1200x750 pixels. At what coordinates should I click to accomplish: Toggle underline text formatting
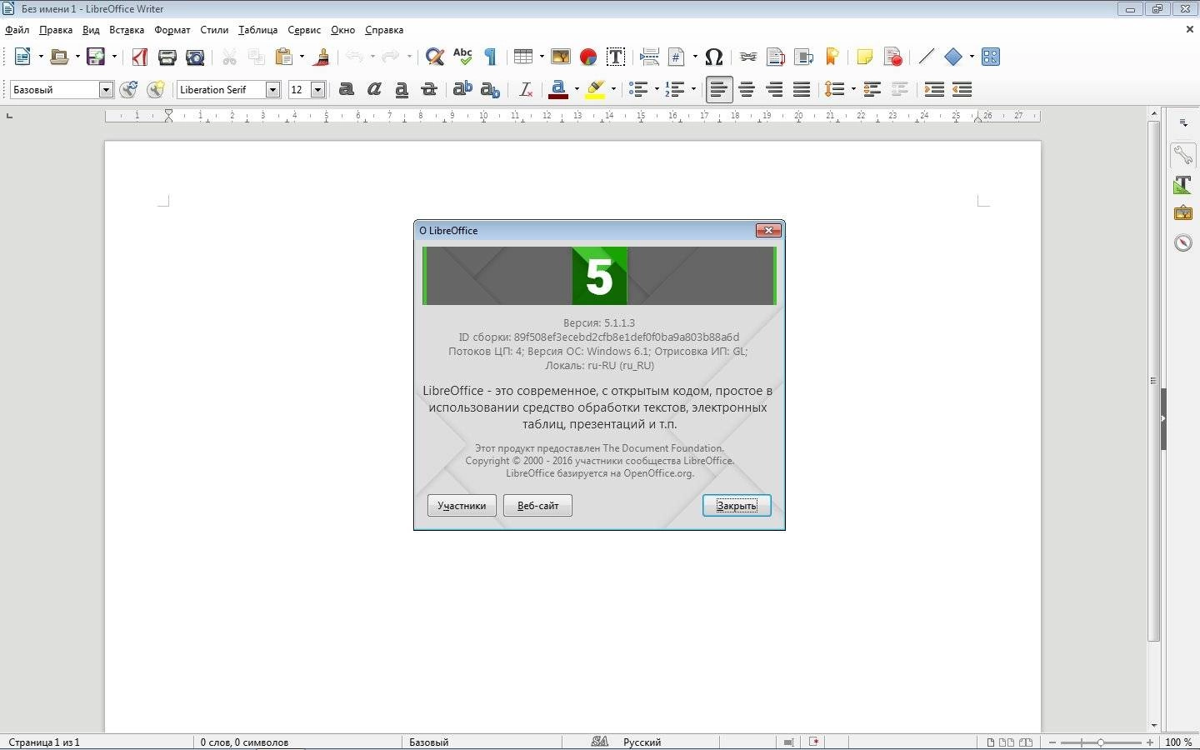[x=402, y=89]
